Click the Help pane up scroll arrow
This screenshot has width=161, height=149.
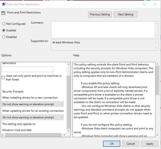tap(157, 64)
